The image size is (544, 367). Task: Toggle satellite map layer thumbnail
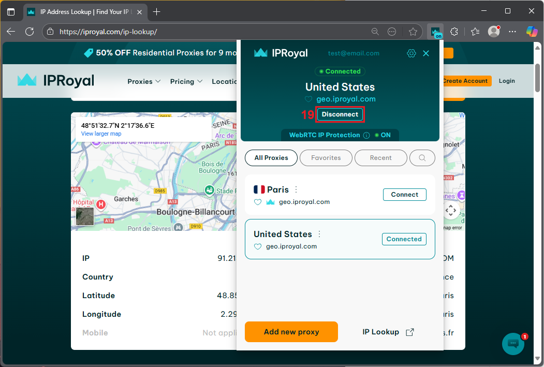pyautogui.click(x=85, y=216)
